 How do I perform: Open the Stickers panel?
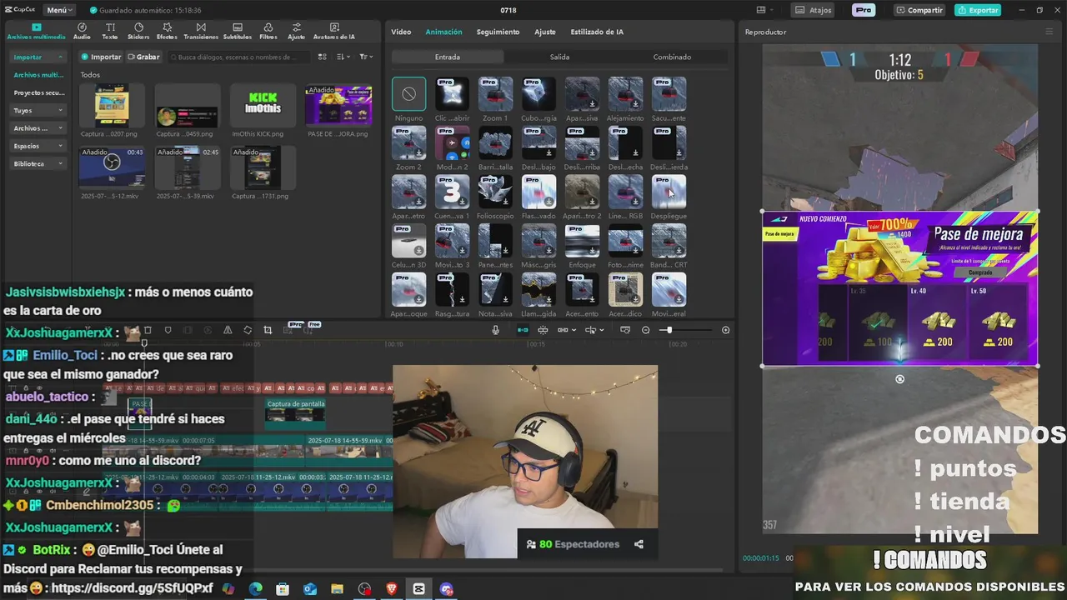138,32
